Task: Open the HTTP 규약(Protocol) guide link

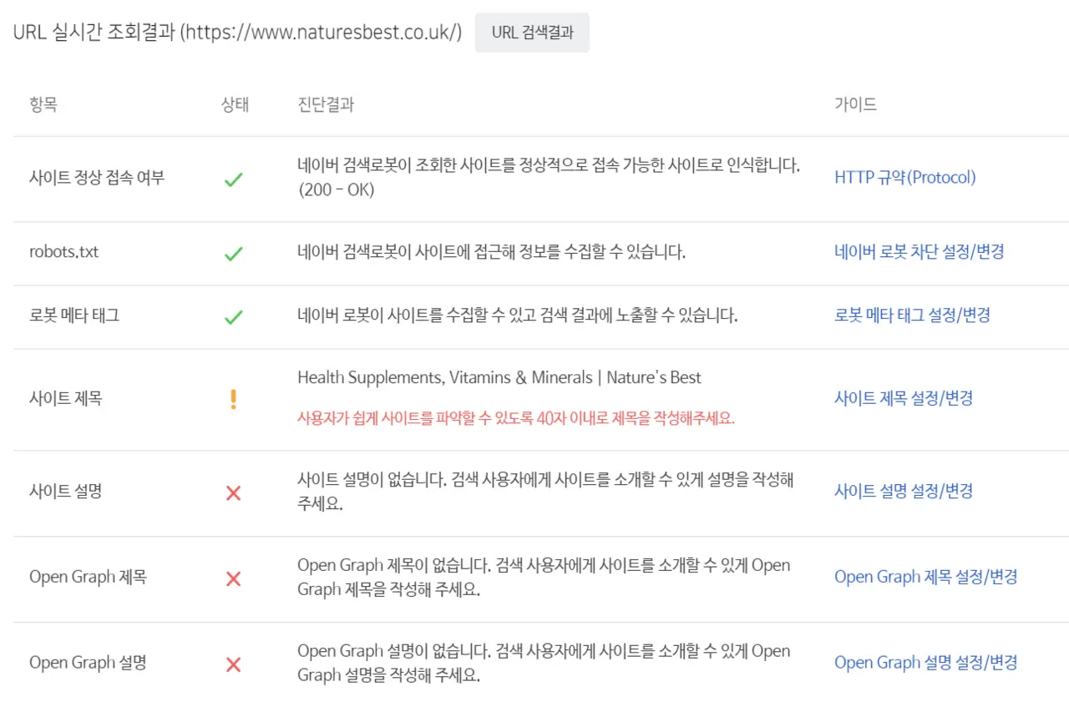Action: [x=904, y=177]
